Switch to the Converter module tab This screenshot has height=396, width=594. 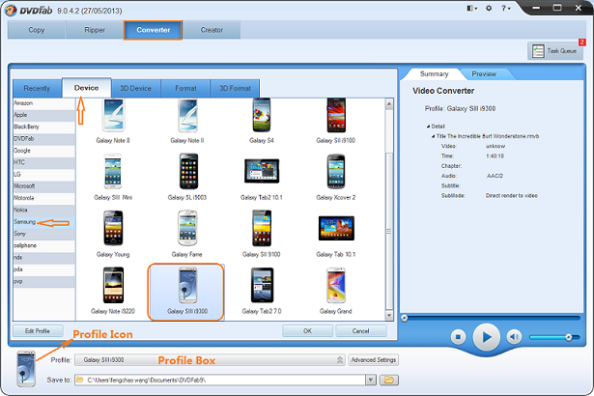153,30
